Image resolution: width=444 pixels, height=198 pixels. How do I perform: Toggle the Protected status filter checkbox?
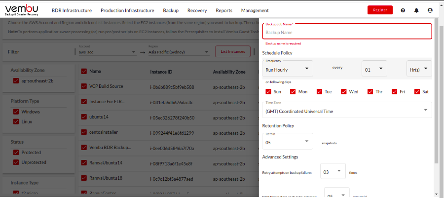click(x=16, y=153)
